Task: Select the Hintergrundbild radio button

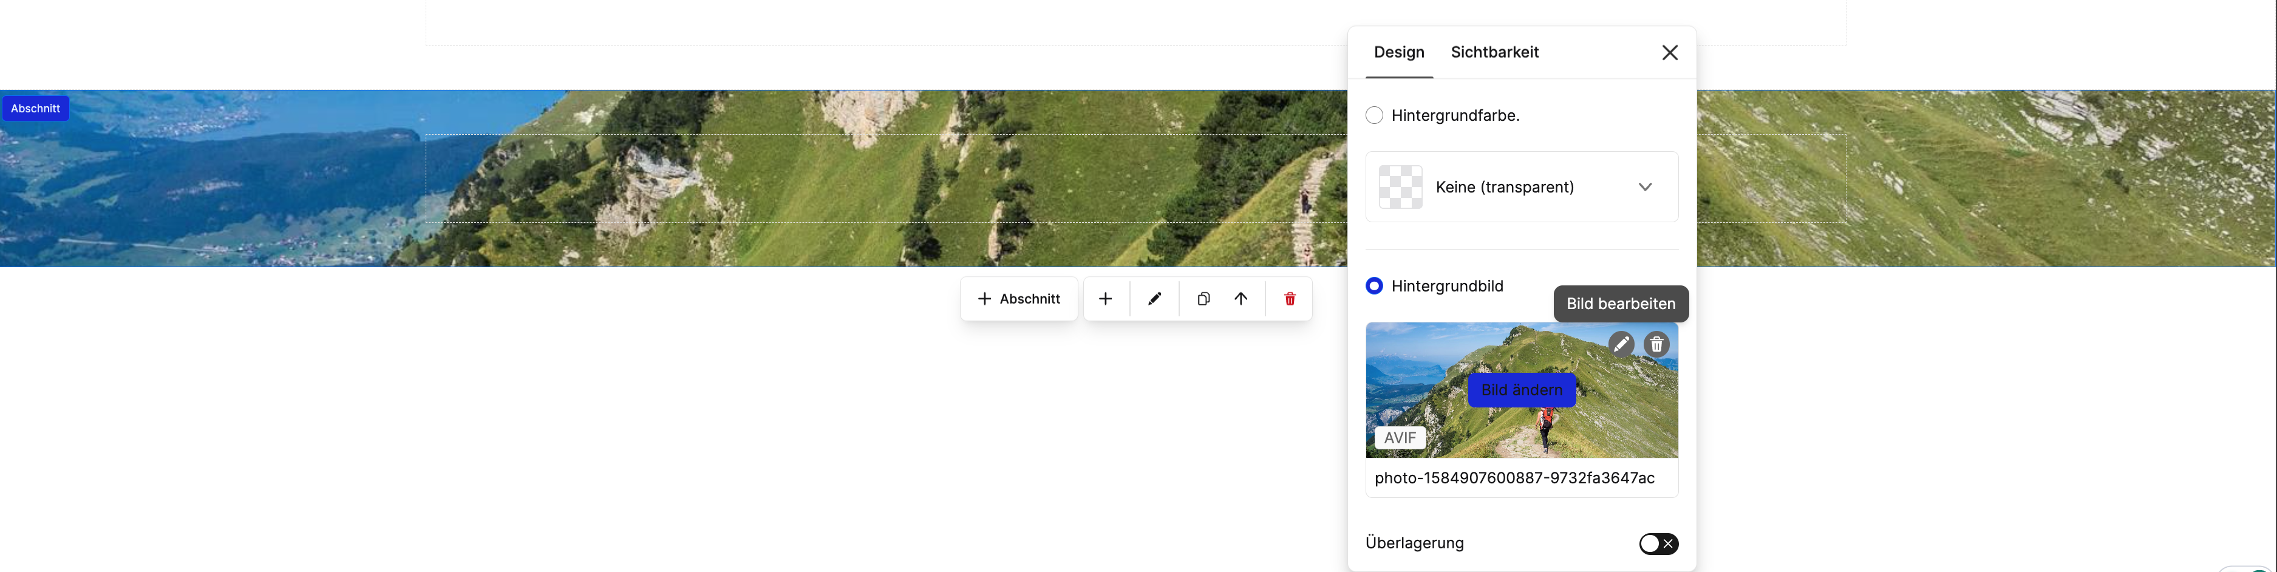Action: tap(1375, 287)
